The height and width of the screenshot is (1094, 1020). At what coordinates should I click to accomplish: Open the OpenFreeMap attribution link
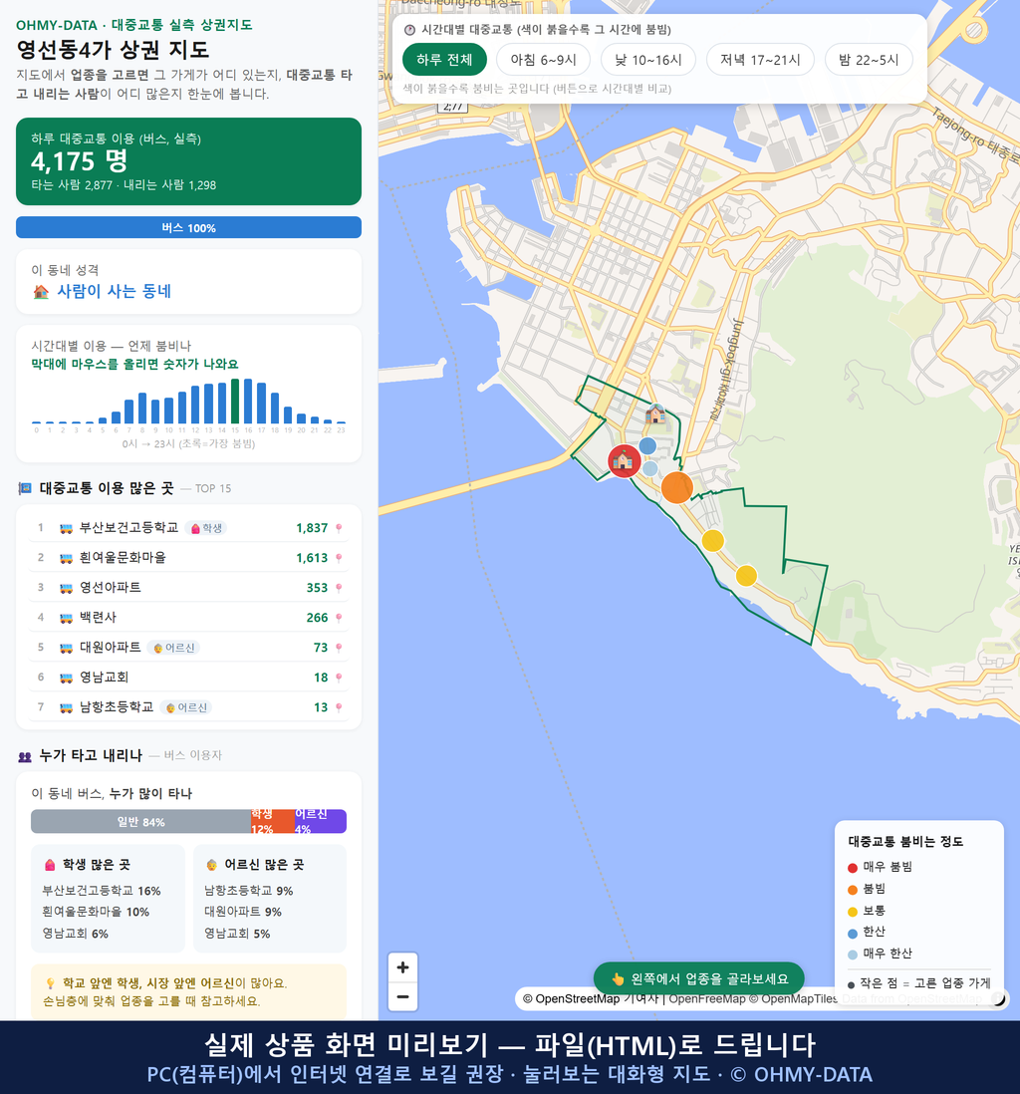click(707, 999)
